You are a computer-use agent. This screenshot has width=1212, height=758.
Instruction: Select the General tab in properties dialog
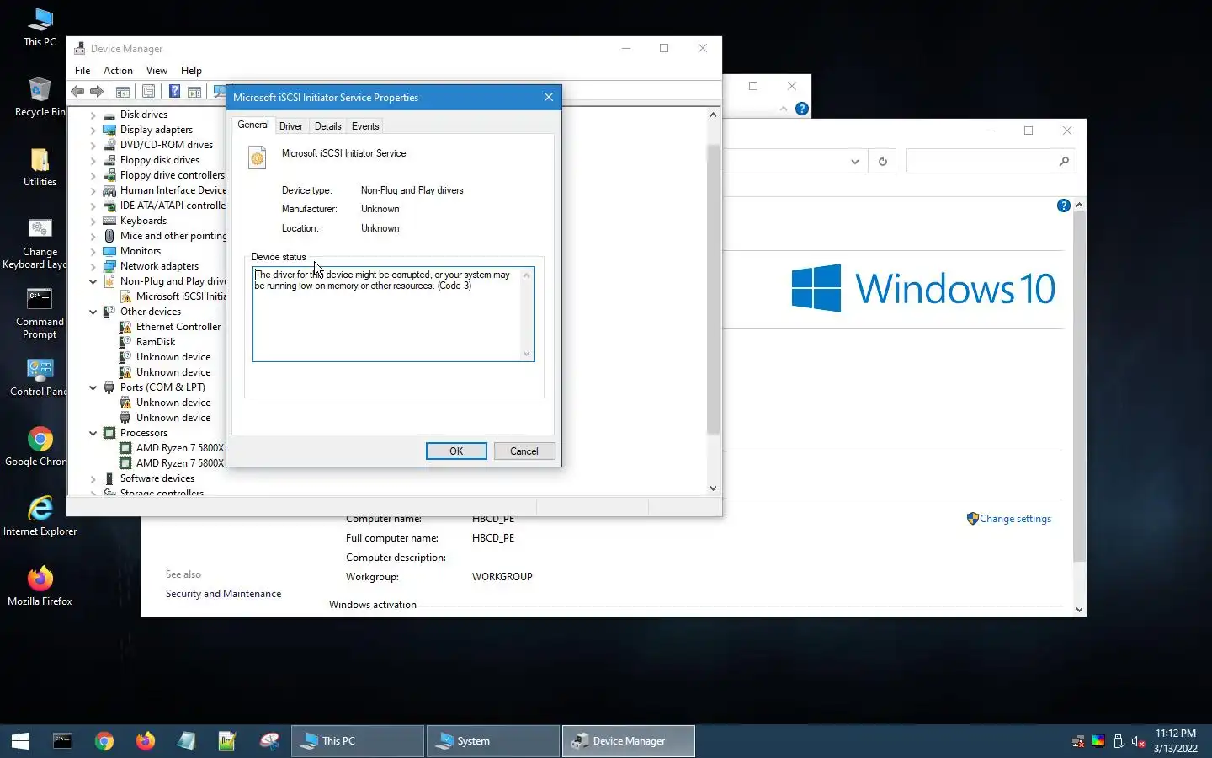(253, 125)
